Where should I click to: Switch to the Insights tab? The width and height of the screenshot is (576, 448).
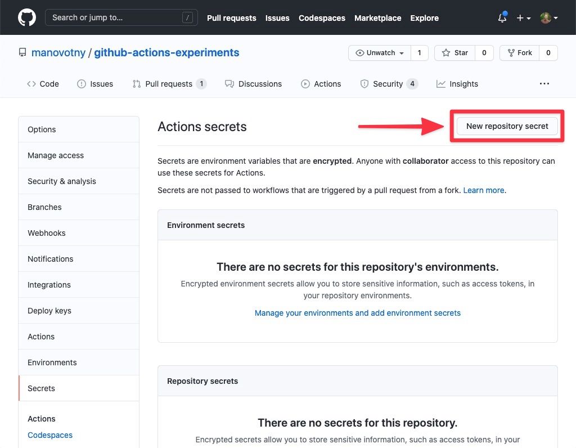coord(457,84)
